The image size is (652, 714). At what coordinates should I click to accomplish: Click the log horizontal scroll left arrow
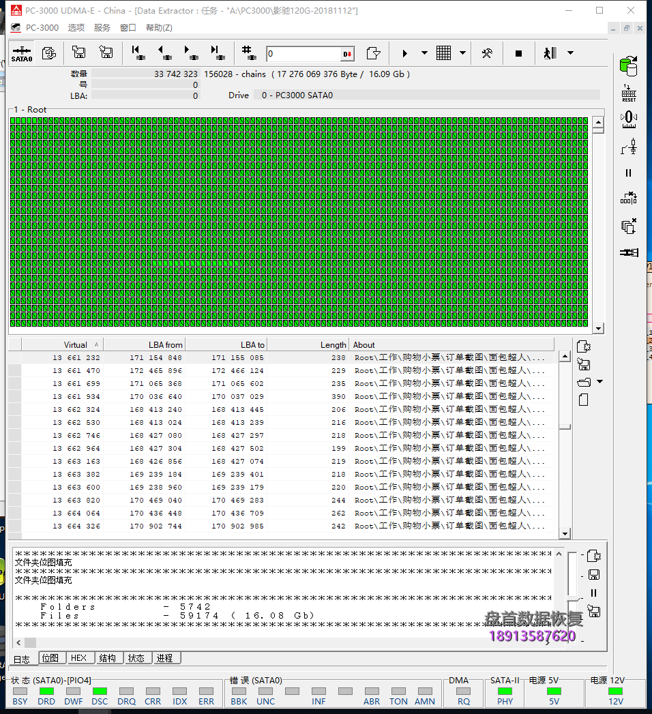point(18,642)
